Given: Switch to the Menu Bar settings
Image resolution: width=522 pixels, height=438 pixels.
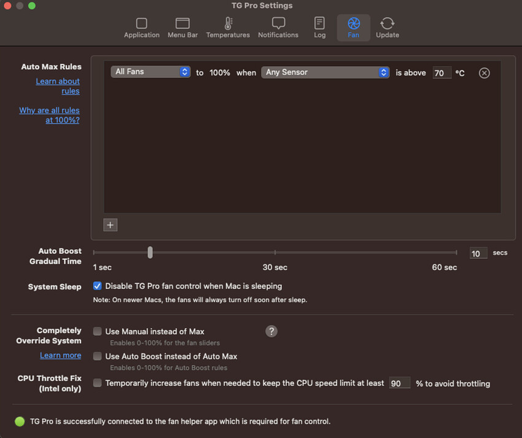Looking at the screenshot, I should tap(182, 28).
